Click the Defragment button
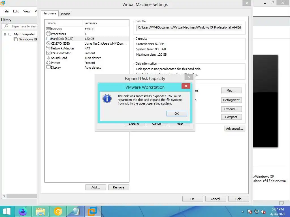The image size is (290, 217). pyautogui.click(x=231, y=100)
